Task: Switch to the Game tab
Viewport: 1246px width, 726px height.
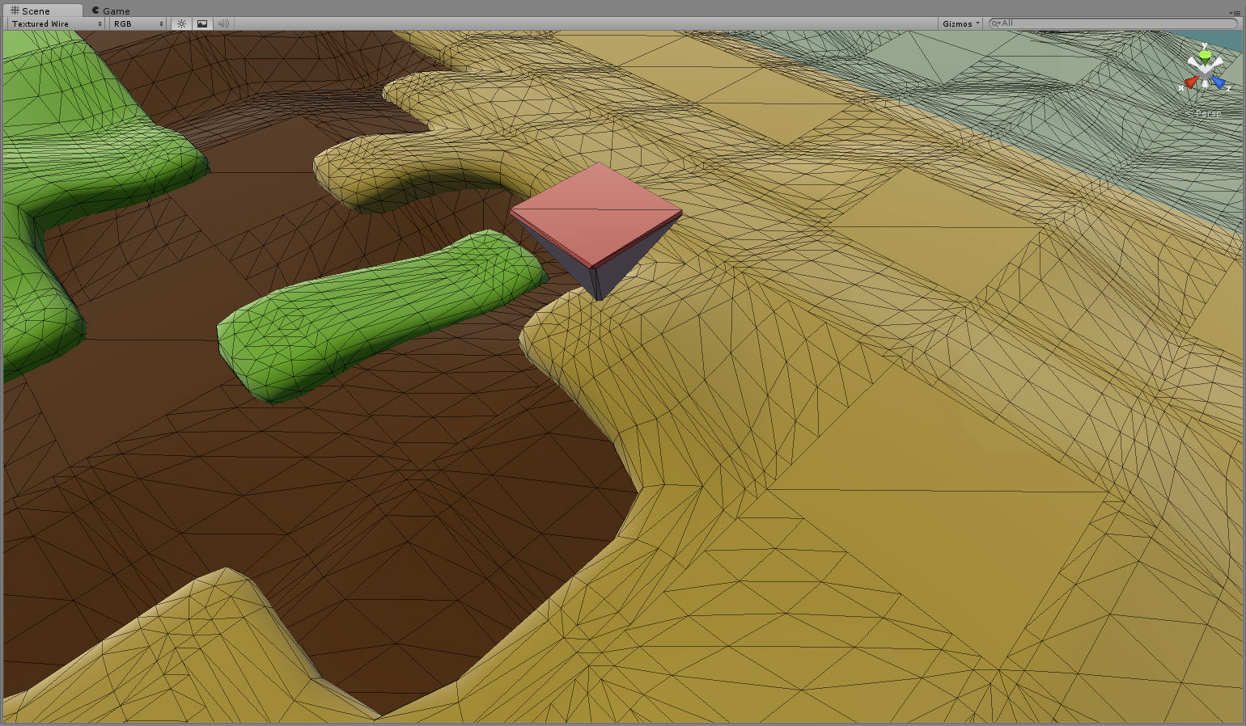Action: click(112, 11)
